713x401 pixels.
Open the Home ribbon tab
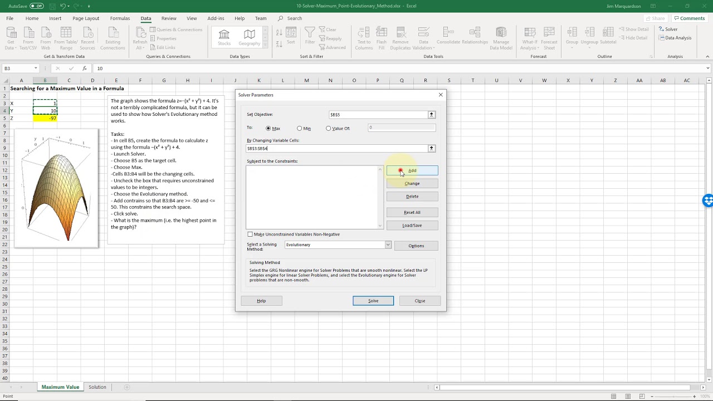32,18
